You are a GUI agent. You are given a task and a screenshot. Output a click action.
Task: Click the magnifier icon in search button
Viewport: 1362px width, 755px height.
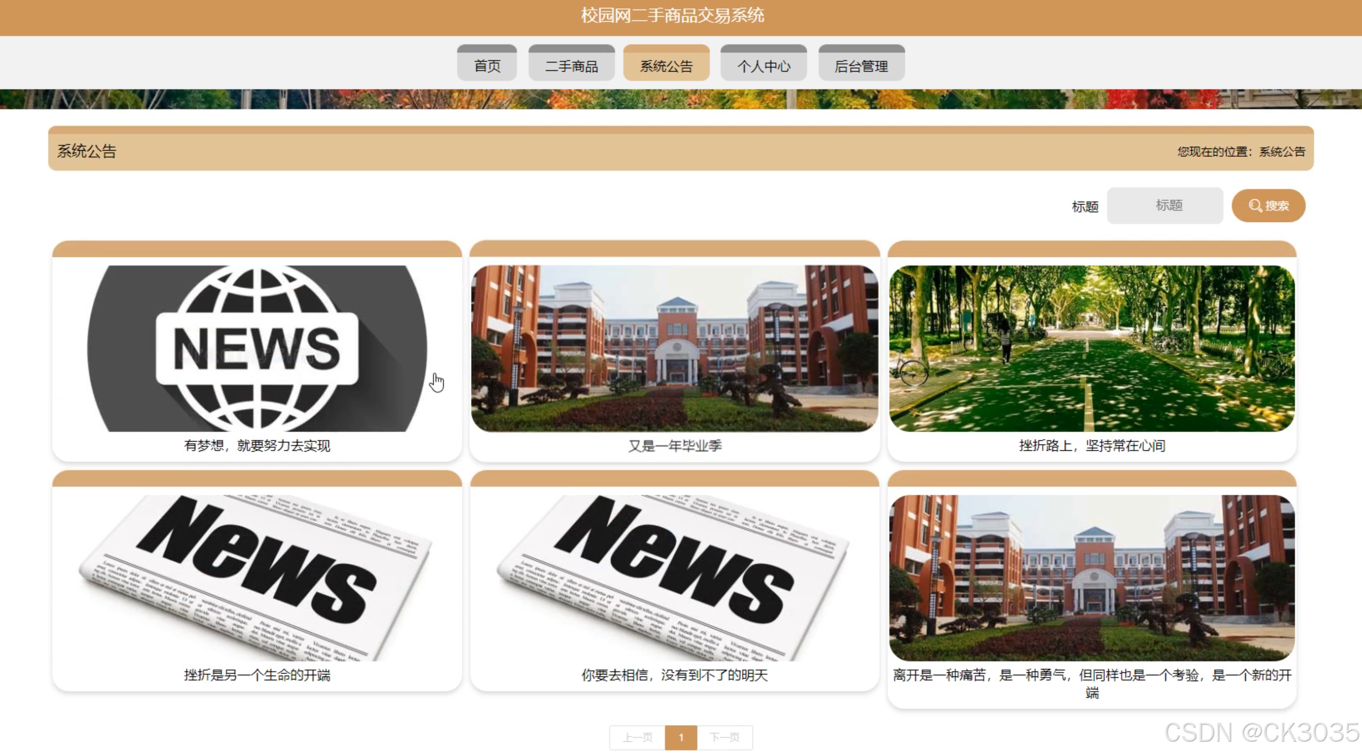point(1255,206)
